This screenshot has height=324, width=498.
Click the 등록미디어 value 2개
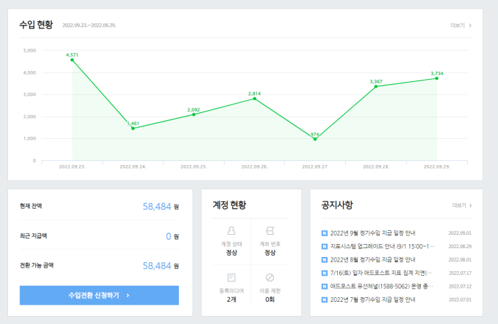click(231, 300)
